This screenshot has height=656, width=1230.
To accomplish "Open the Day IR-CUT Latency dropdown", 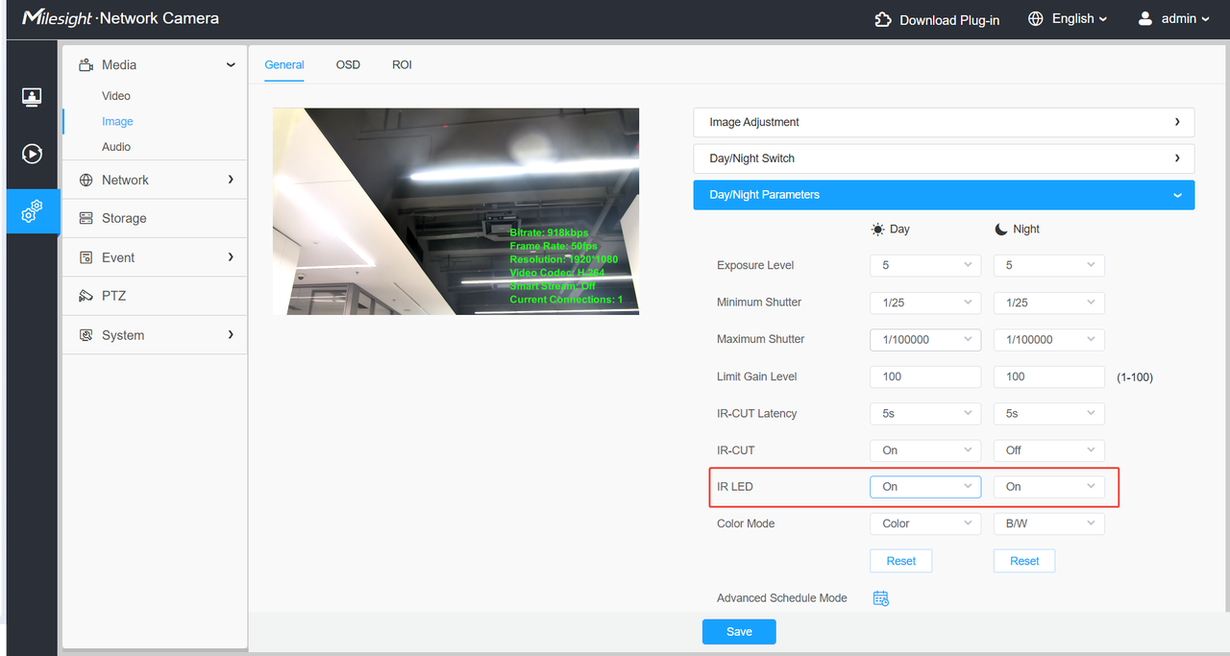I will (925, 414).
